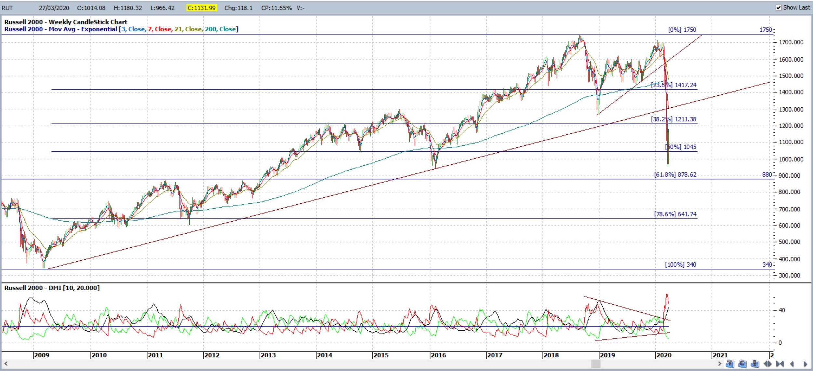Image resolution: width=813 pixels, height=371 pixels.
Task: Click the 2021 year label on time axis
Action: pyautogui.click(x=720, y=355)
